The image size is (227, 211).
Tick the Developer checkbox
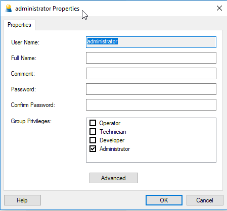[x=93, y=140]
